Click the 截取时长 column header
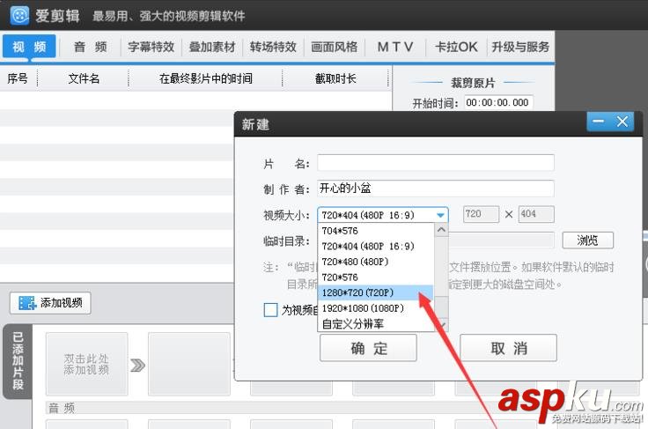The width and height of the screenshot is (648, 429). pyautogui.click(x=335, y=78)
